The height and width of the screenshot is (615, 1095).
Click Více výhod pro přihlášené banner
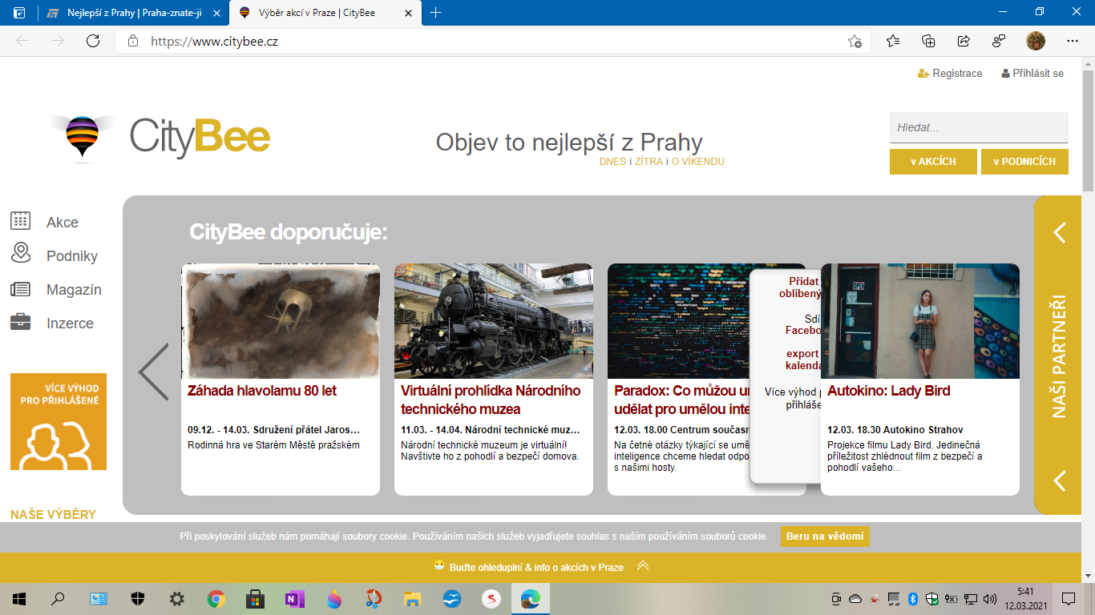click(x=59, y=421)
